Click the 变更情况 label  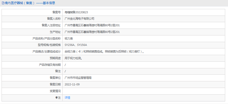(x=55, y=91)
